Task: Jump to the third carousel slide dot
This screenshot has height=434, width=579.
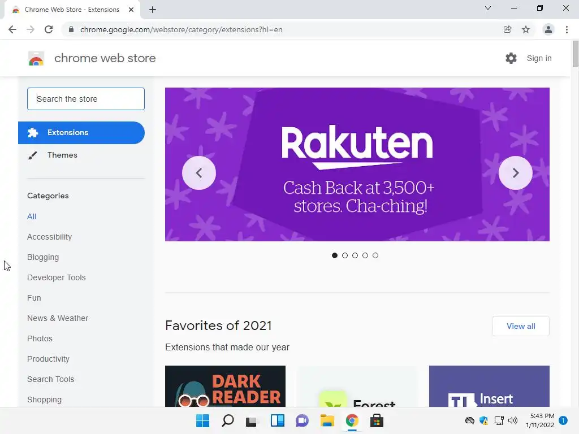Action: click(x=355, y=255)
